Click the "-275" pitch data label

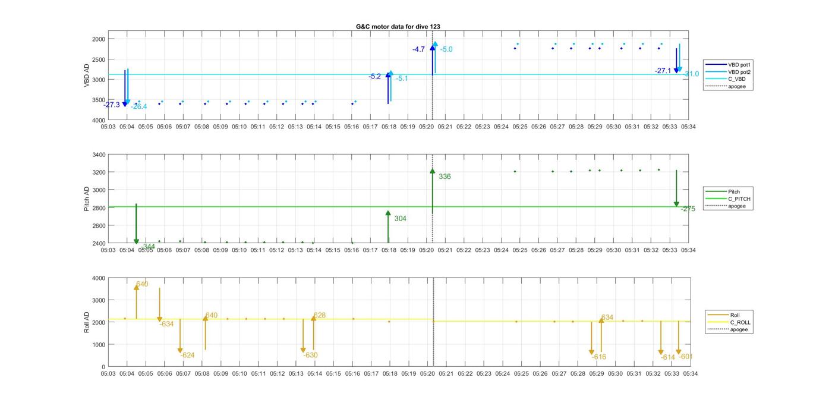(x=688, y=209)
